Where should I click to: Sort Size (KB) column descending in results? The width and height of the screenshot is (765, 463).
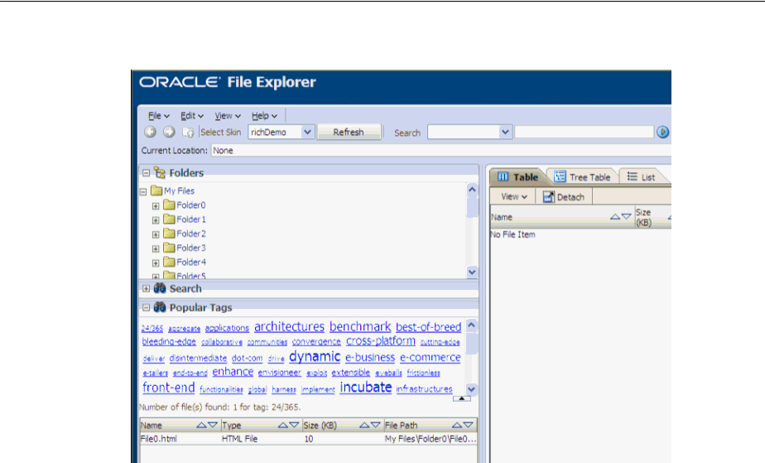(376, 426)
